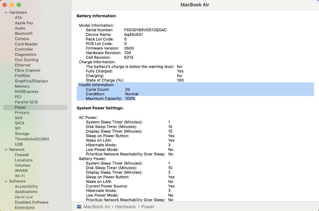Click the Software category label

click(17, 182)
